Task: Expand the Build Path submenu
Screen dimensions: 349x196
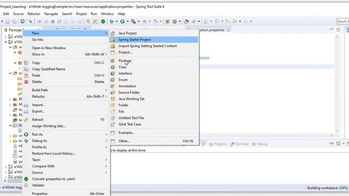Action: (67, 90)
